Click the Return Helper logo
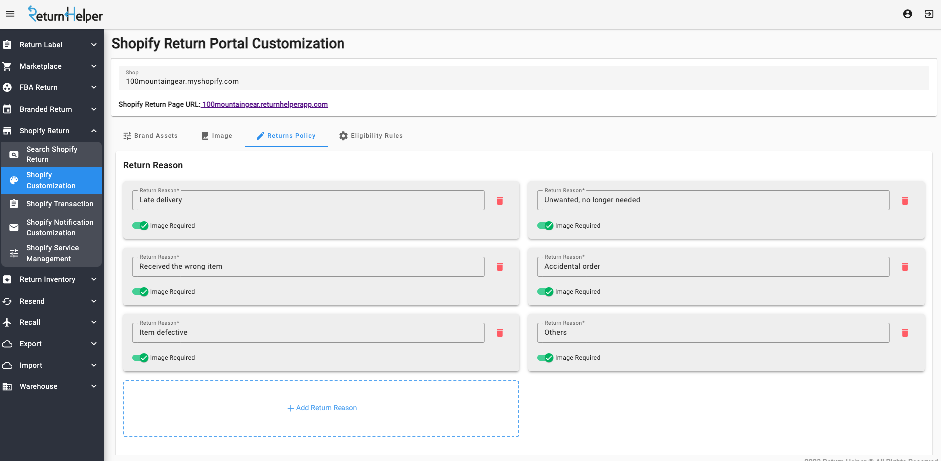The image size is (941, 461). [65, 14]
